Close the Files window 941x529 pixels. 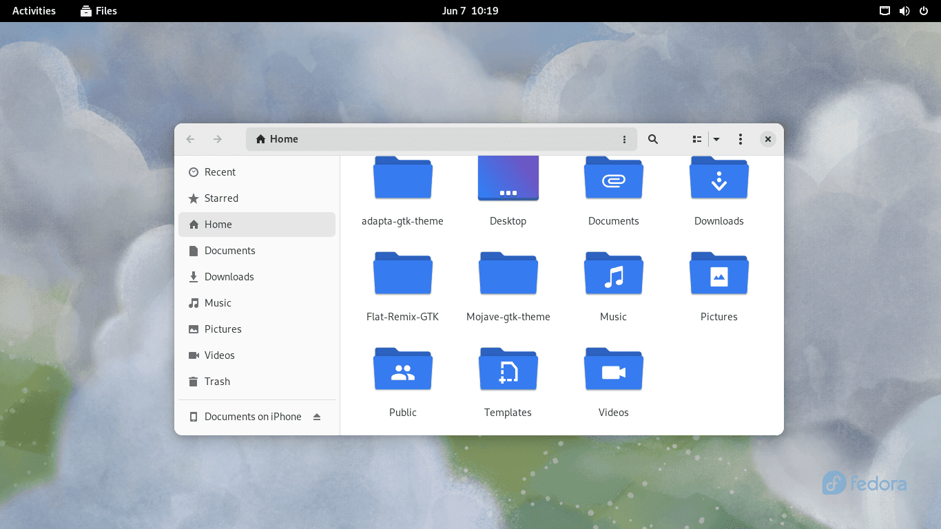click(767, 139)
